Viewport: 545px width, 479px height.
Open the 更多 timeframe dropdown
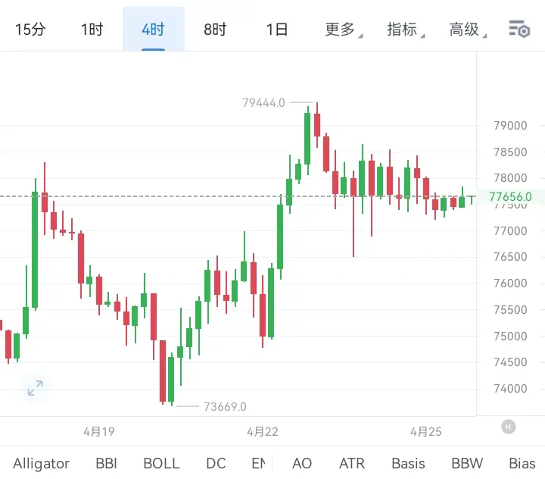[x=344, y=30]
